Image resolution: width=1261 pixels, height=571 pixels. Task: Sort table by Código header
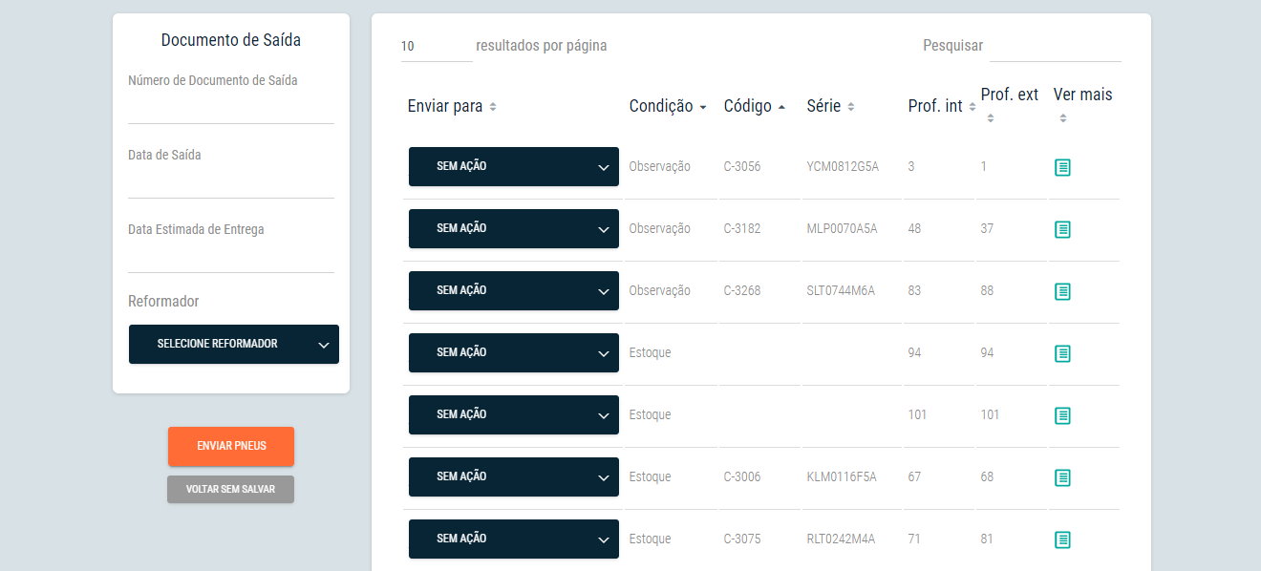point(755,106)
